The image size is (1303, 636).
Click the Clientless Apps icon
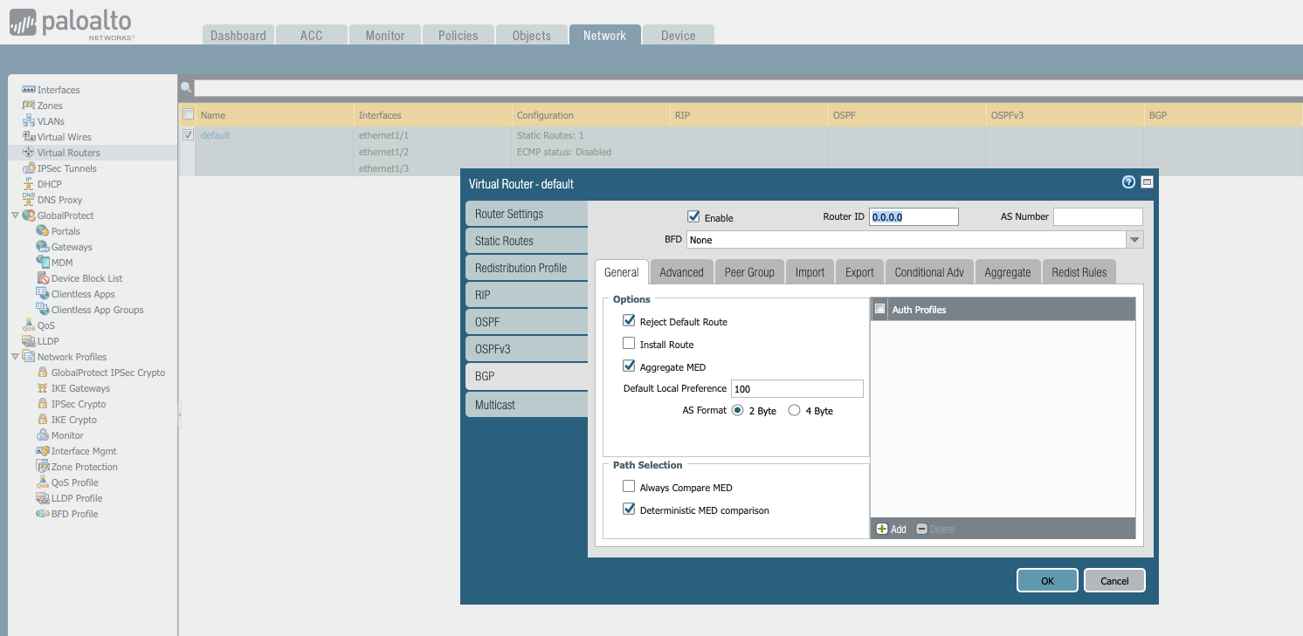click(x=43, y=294)
